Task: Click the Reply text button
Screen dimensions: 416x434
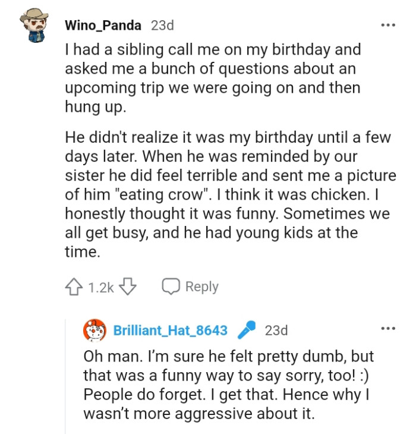Action: click(201, 287)
